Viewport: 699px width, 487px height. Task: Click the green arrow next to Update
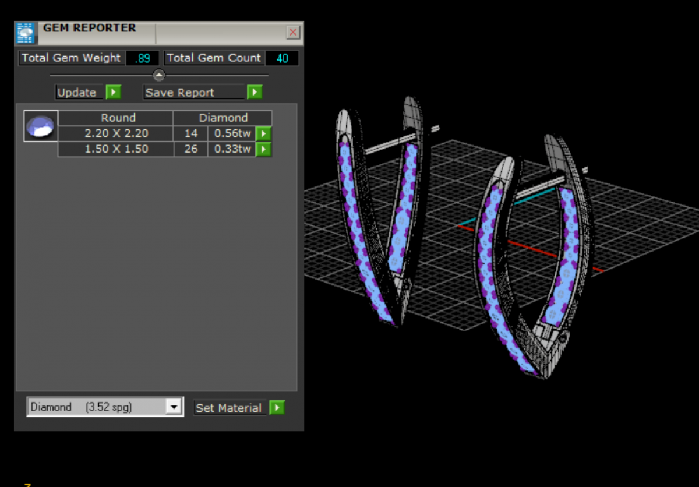[x=113, y=92]
